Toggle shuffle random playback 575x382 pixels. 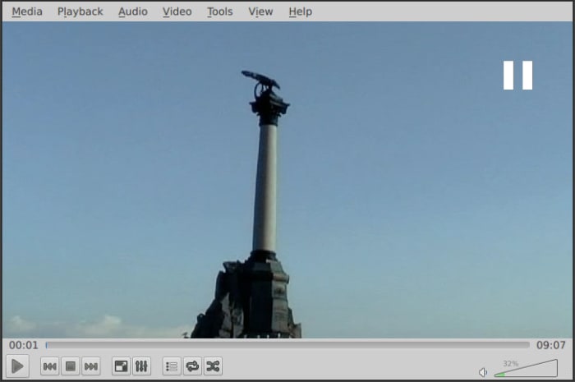213,366
